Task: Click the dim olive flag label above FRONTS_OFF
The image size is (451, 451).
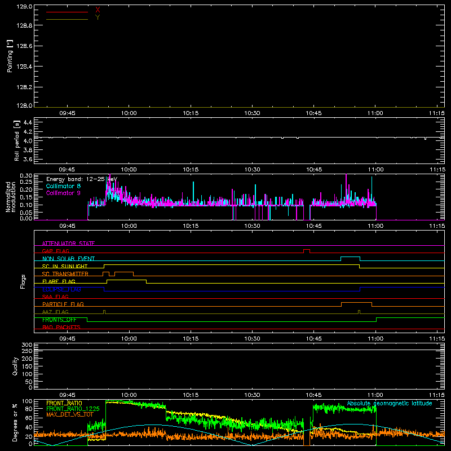Action: (x=55, y=312)
